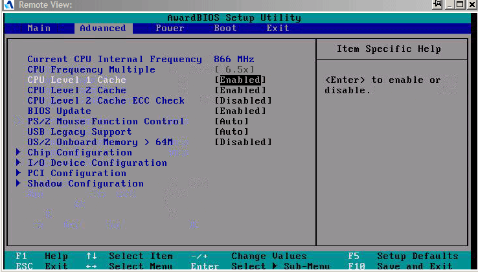Open I/O Device Configuration entry

[x=97, y=163]
